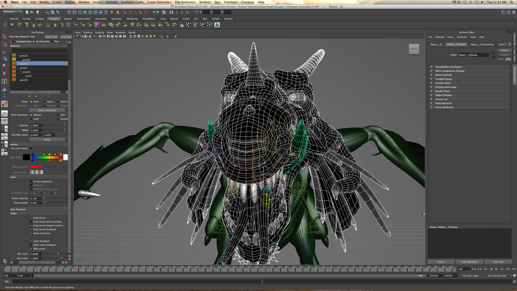Click the Lasso select tool icon
The image size is (517, 291).
[x=5, y=44]
